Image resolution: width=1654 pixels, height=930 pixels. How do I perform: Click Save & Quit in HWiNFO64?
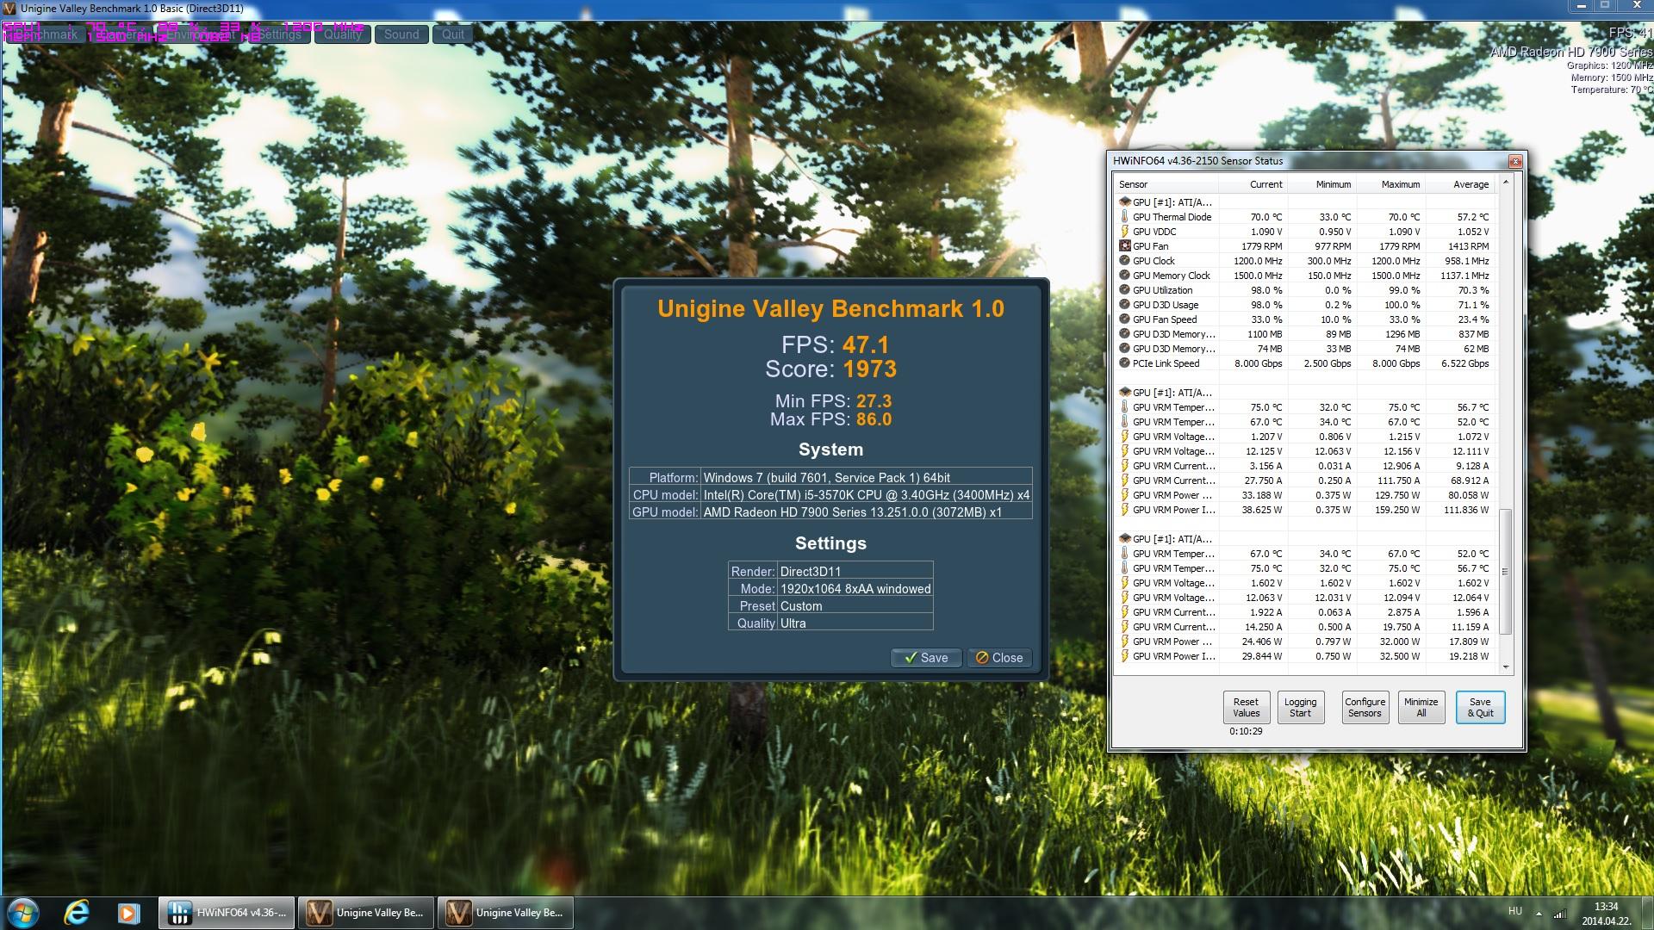tap(1480, 707)
